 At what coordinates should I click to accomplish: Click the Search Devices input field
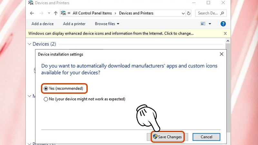208,13
